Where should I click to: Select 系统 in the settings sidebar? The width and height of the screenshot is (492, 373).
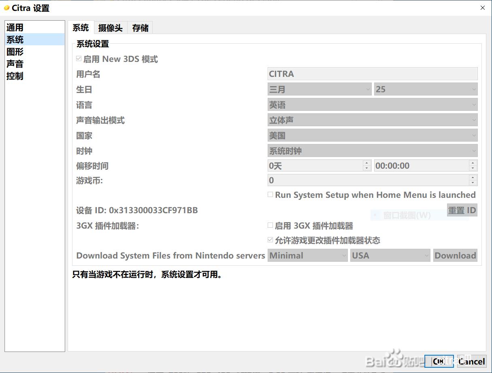pos(35,40)
